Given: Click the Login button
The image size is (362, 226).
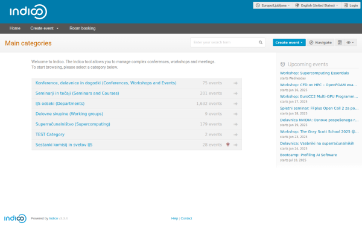Looking at the screenshot, I should click(351, 5).
